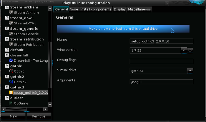Screen dimensions: 206x122
Task: Click the default 32-bit drive icon
Action: point(7,50)
